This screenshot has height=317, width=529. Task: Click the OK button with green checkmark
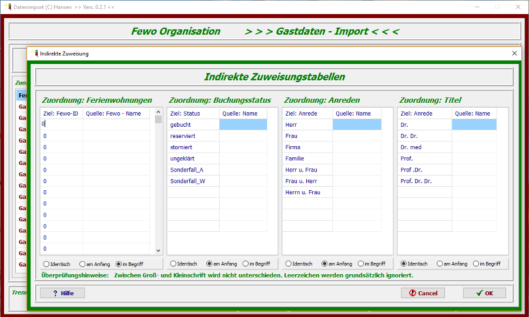tap(484, 293)
